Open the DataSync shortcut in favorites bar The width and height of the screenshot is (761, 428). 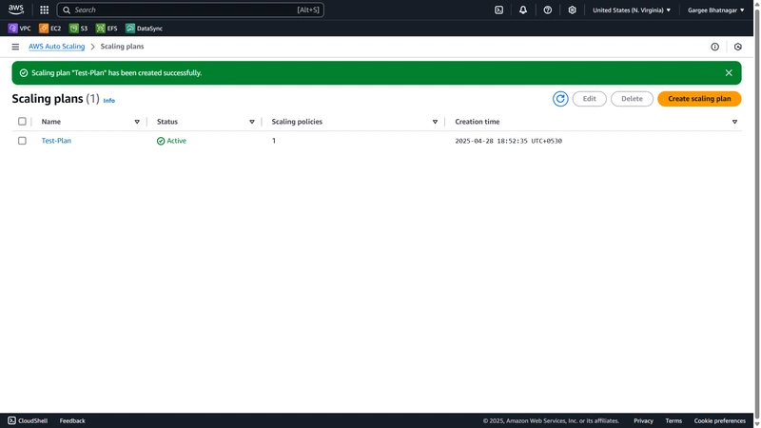point(145,29)
